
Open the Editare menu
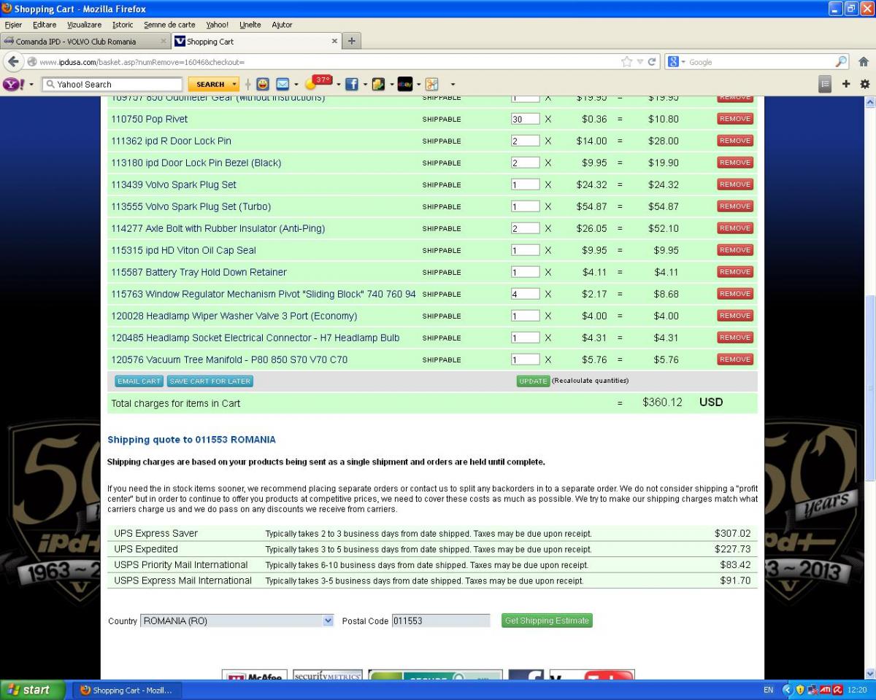(x=45, y=25)
